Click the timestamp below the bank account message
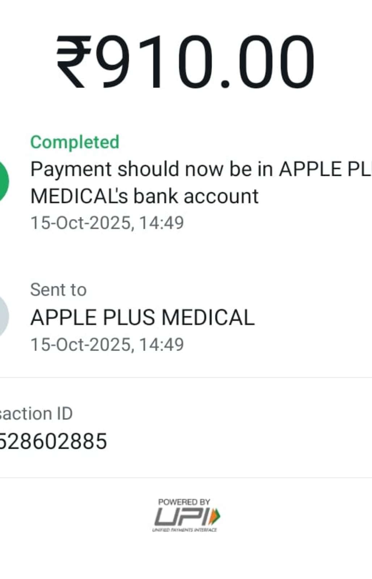 [x=107, y=223]
